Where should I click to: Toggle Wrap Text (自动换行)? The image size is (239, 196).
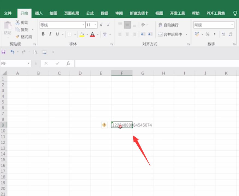tap(168, 25)
